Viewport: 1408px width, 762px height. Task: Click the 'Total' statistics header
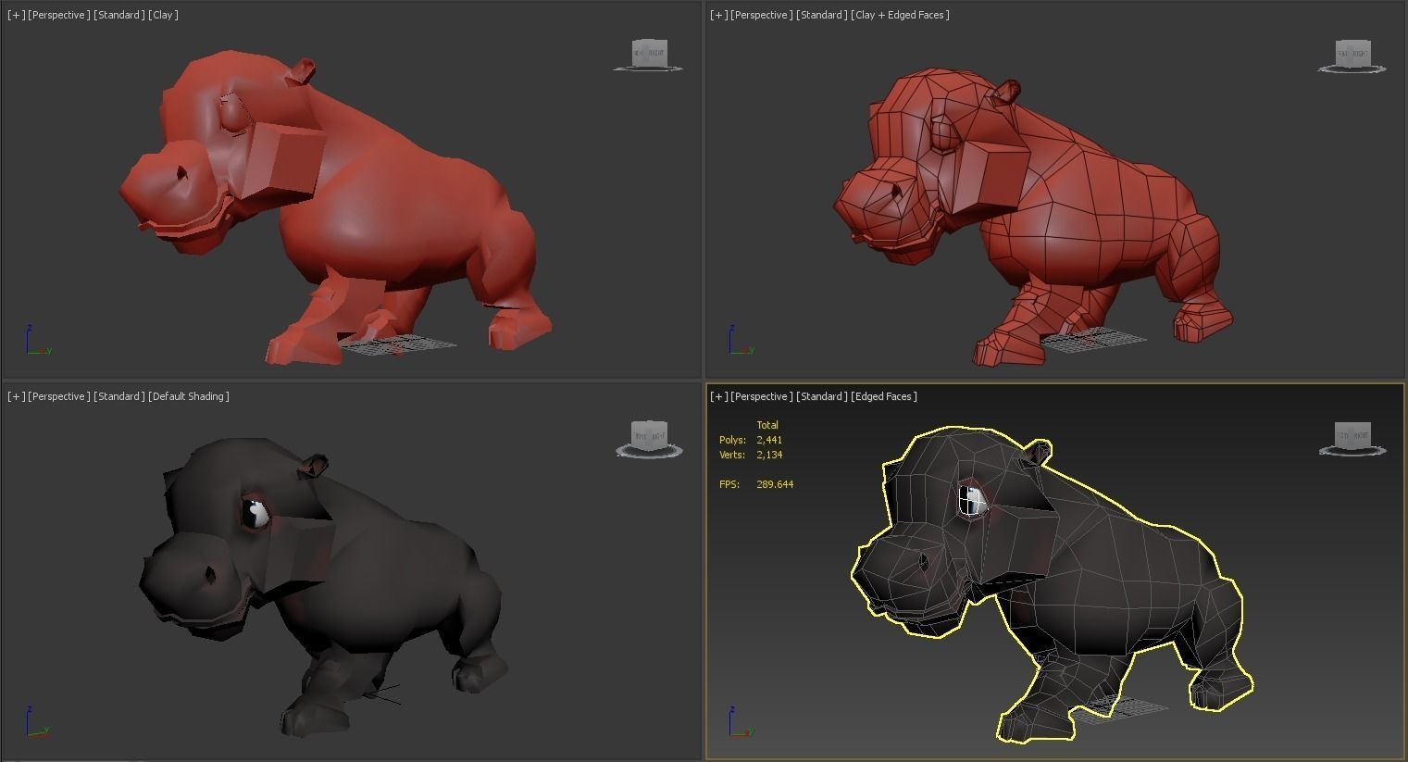click(x=767, y=425)
